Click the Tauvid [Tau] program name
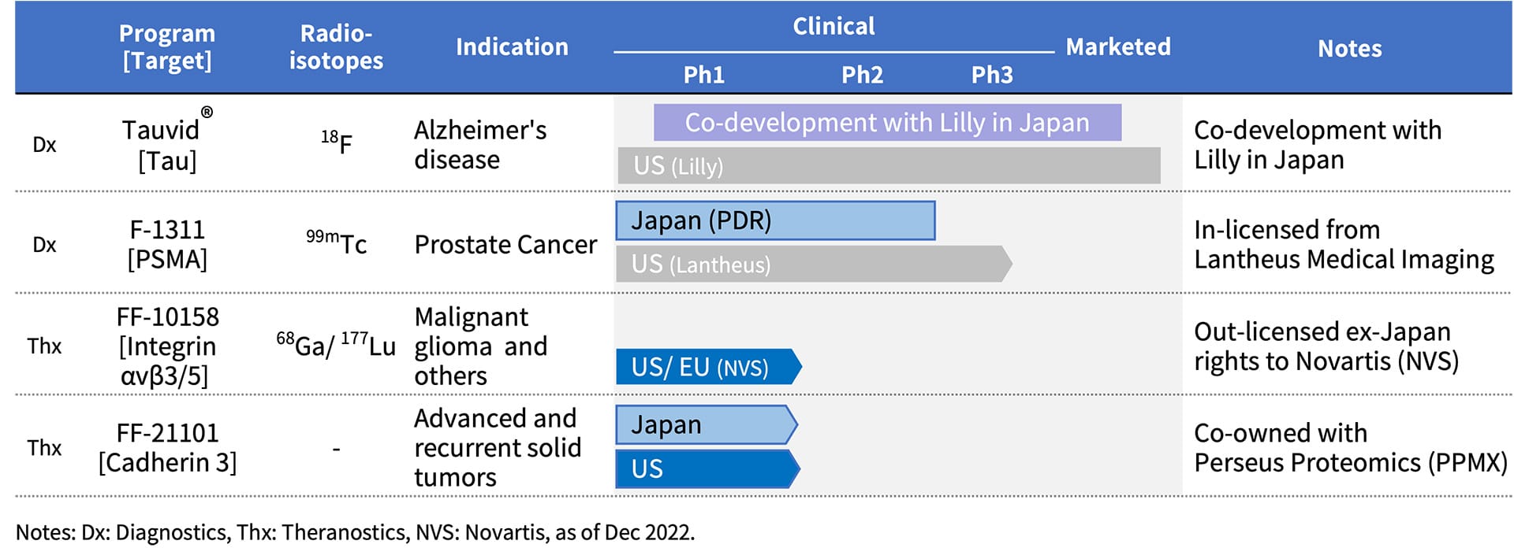The image size is (1514, 559). click(167, 143)
